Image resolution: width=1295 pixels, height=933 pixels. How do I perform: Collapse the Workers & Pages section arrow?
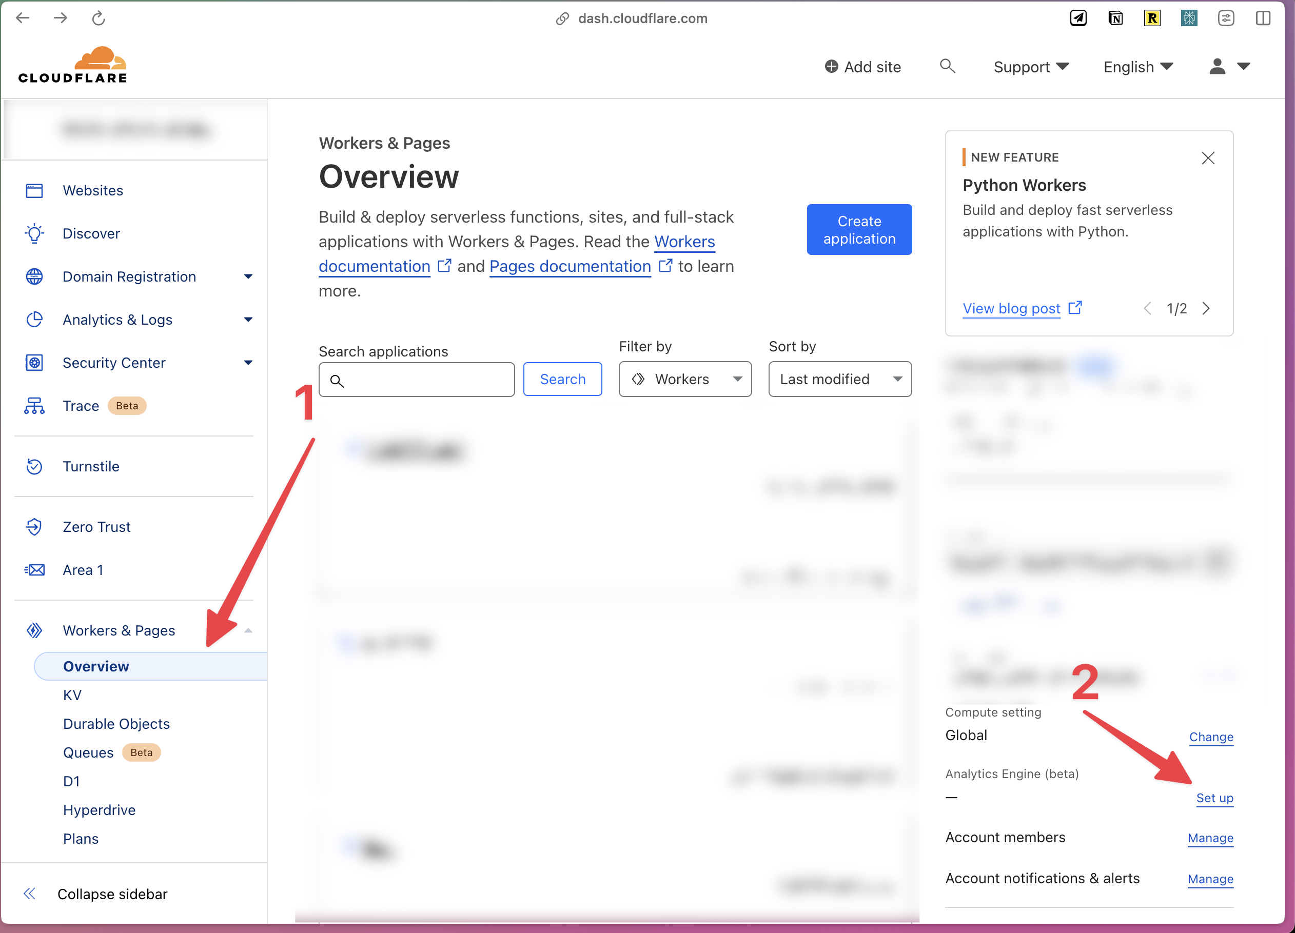248,630
